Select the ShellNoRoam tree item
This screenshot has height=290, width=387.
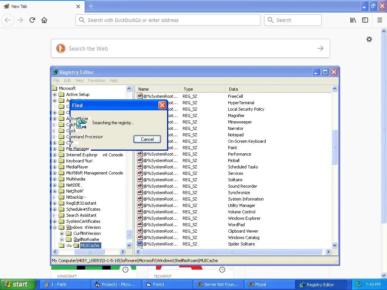click(x=86, y=239)
